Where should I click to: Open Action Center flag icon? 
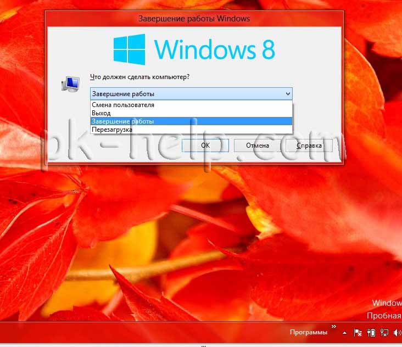pyautogui.click(x=358, y=333)
